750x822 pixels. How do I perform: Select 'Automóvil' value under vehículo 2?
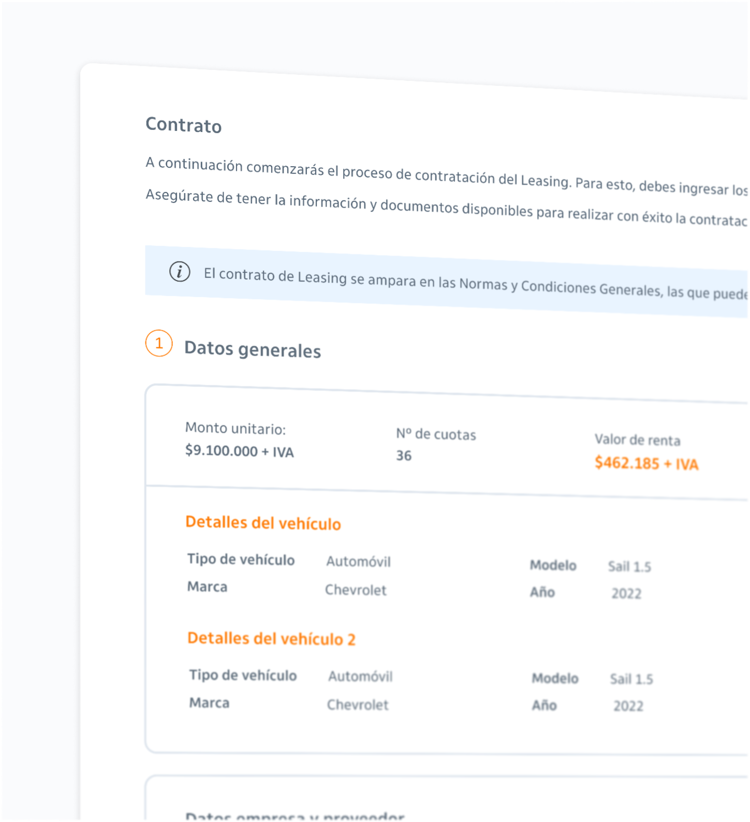(x=360, y=677)
